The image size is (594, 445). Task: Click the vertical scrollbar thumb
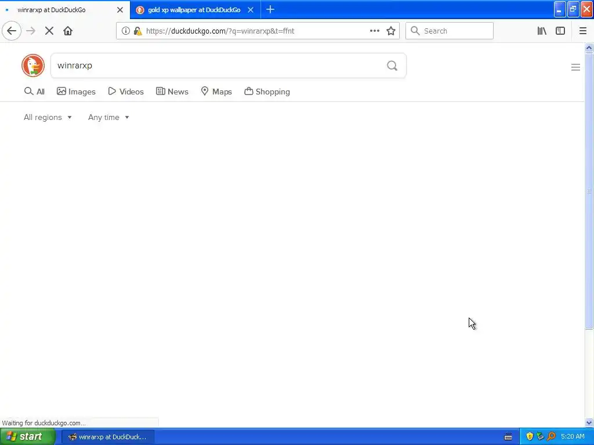click(x=589, y=191)
